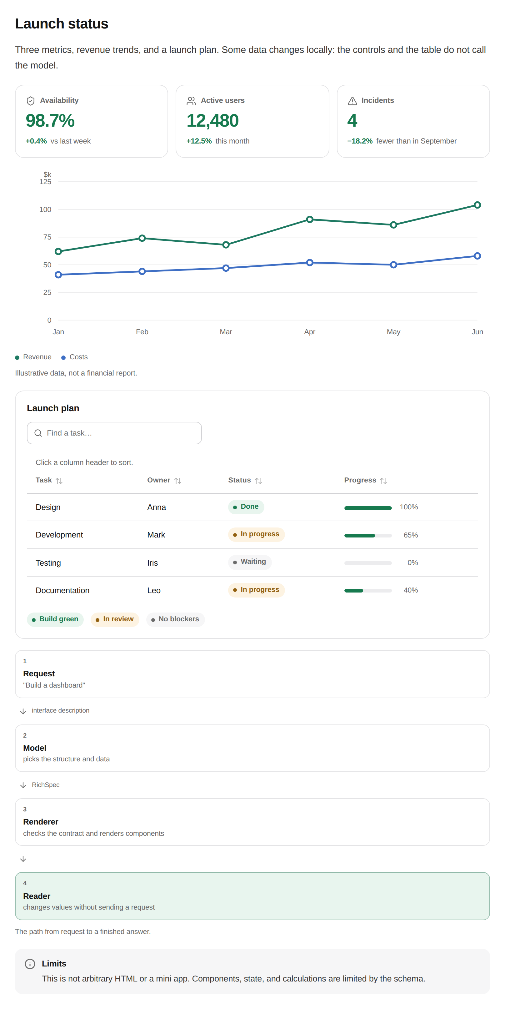This screenshot has width=505, height=1009.
Task: Sort by the Progress column header
Action: [x=366, y=480]
